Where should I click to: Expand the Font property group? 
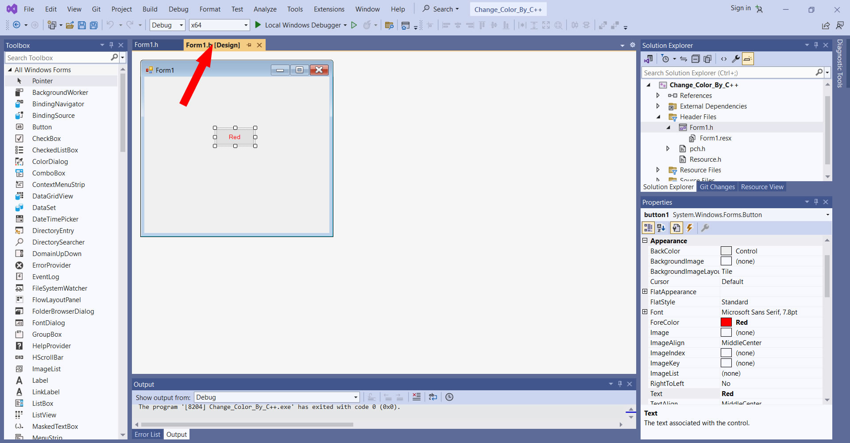click(645, 312)
